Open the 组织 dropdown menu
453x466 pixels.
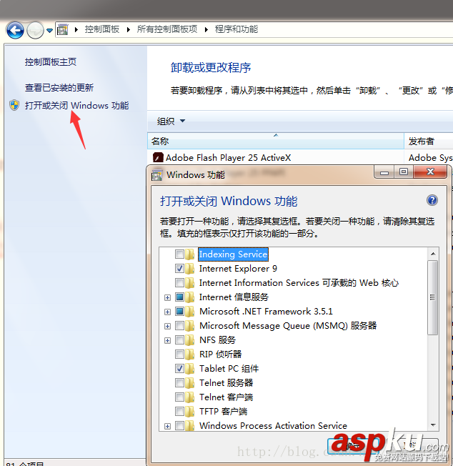click(x=171, y=121)
